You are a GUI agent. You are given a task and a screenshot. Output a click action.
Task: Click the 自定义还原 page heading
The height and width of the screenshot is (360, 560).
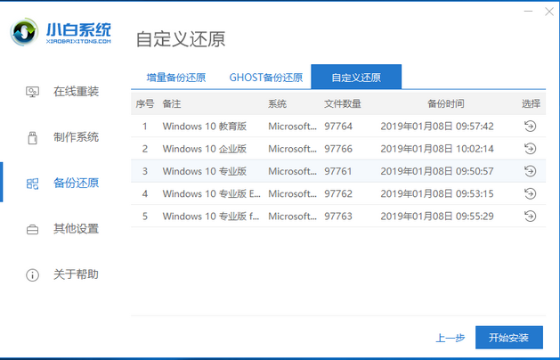point(181,39)
